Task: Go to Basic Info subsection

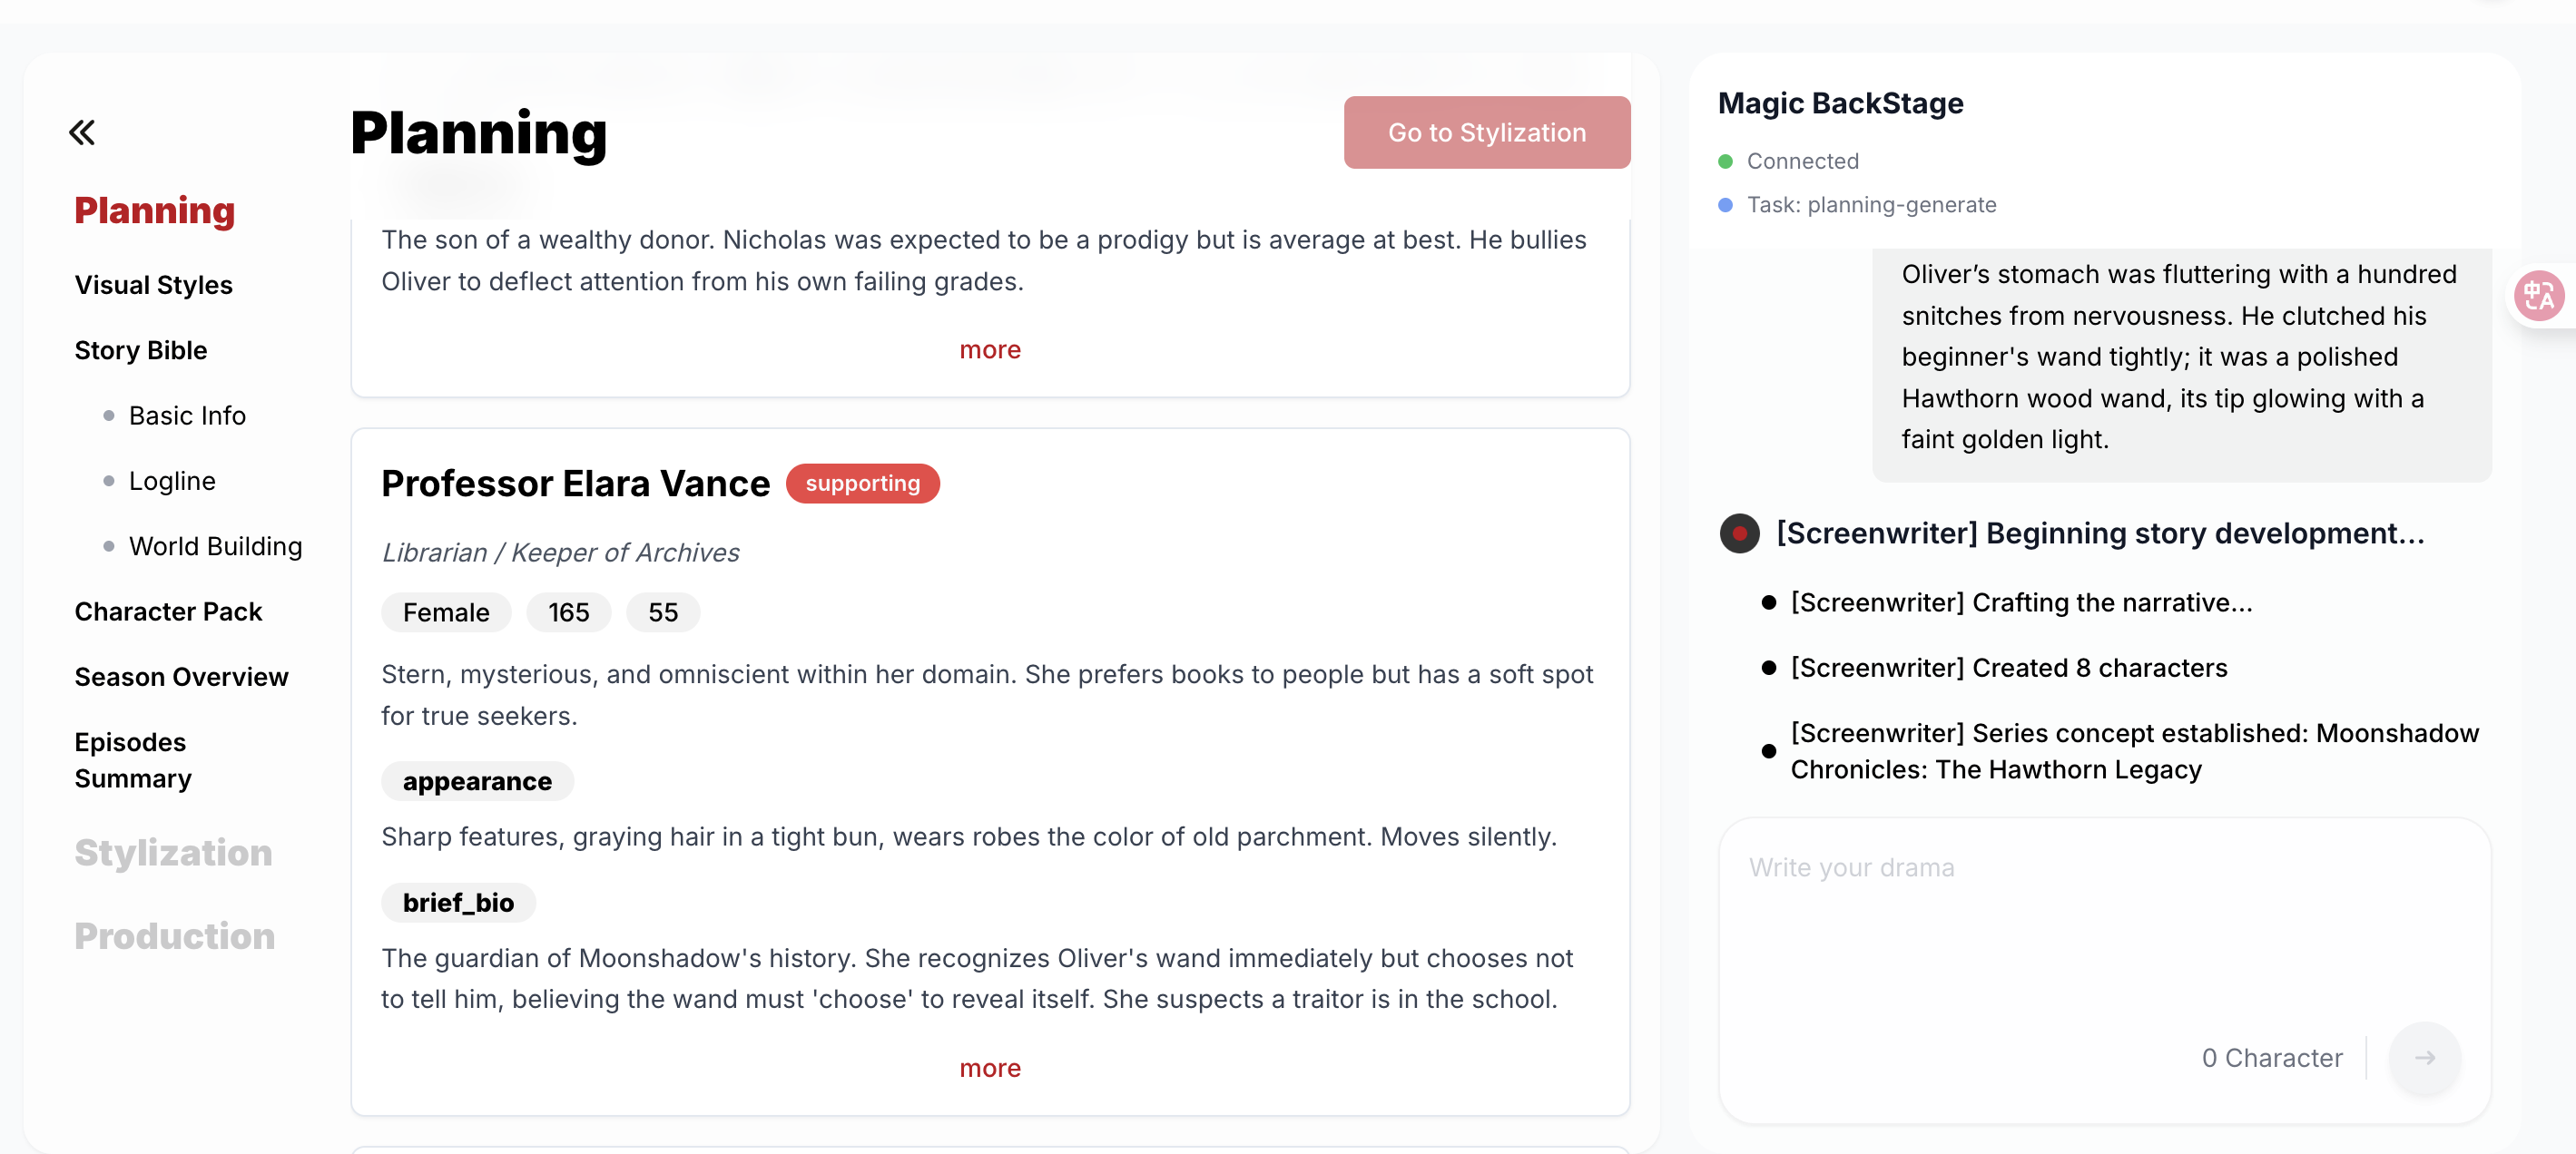Action: [x=187, y=416]
